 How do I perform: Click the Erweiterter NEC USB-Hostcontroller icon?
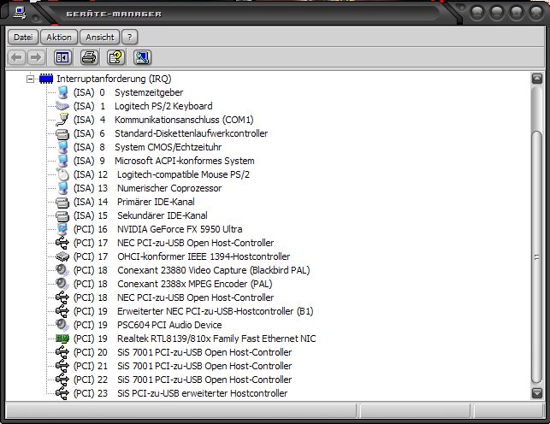click(62, 311)
